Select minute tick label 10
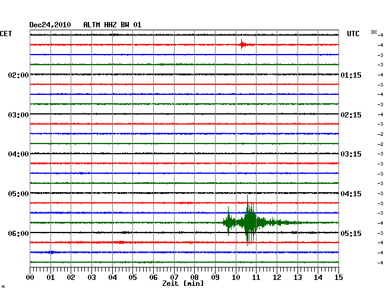 point(236,277)
